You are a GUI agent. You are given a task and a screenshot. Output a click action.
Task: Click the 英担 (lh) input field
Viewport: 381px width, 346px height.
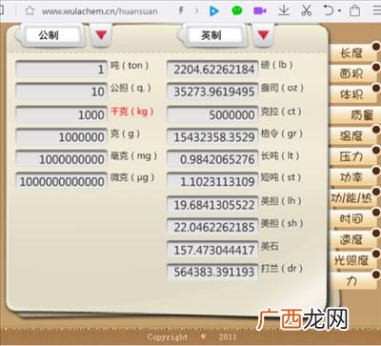(212, 205)
